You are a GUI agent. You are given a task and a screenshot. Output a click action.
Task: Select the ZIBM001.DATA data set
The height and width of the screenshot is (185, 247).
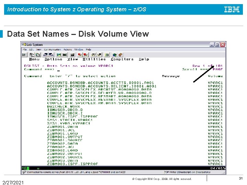pos(62,127)
